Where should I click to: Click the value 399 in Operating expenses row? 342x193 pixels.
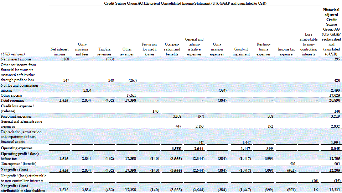click(270, 149)
